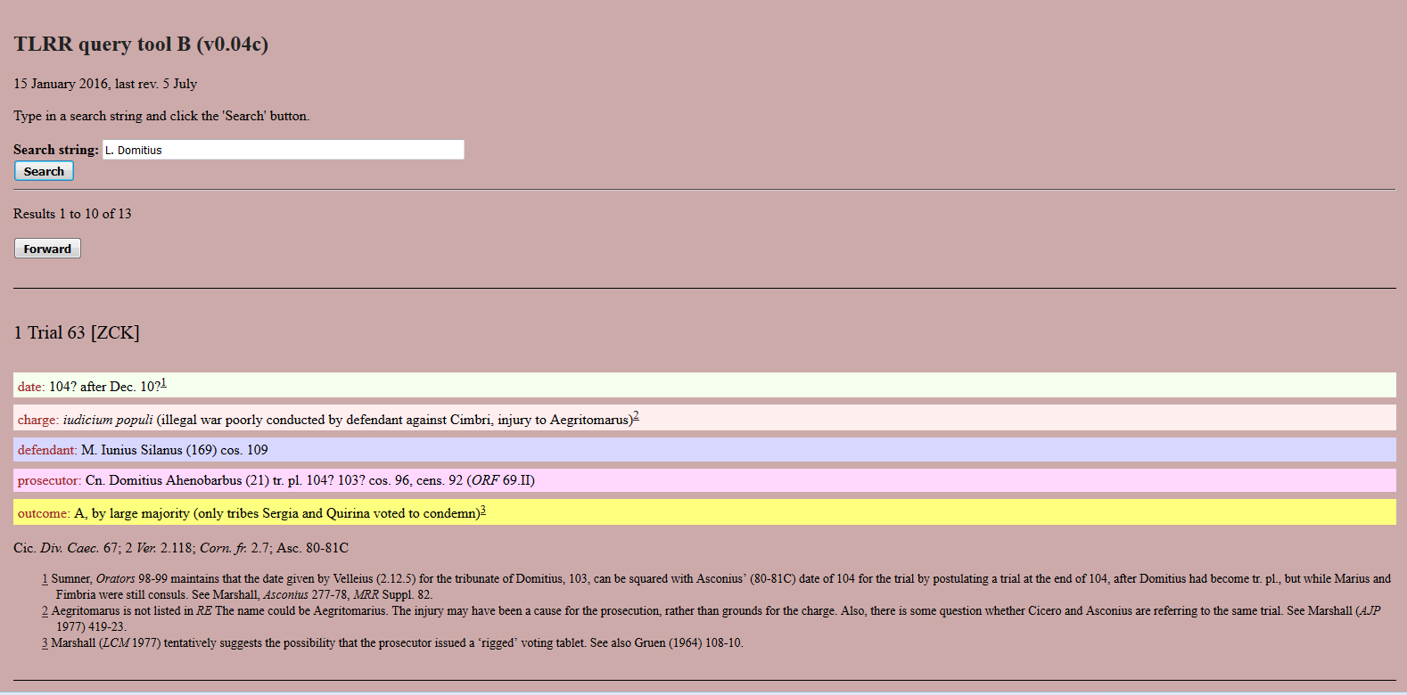Viewport: 1407px width, 695px height.
Task: Click the TLRR query tool B heading
Action: click(x=141, y=45)
